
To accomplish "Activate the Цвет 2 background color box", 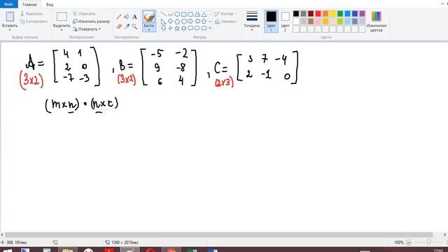I will coord(285,21).
